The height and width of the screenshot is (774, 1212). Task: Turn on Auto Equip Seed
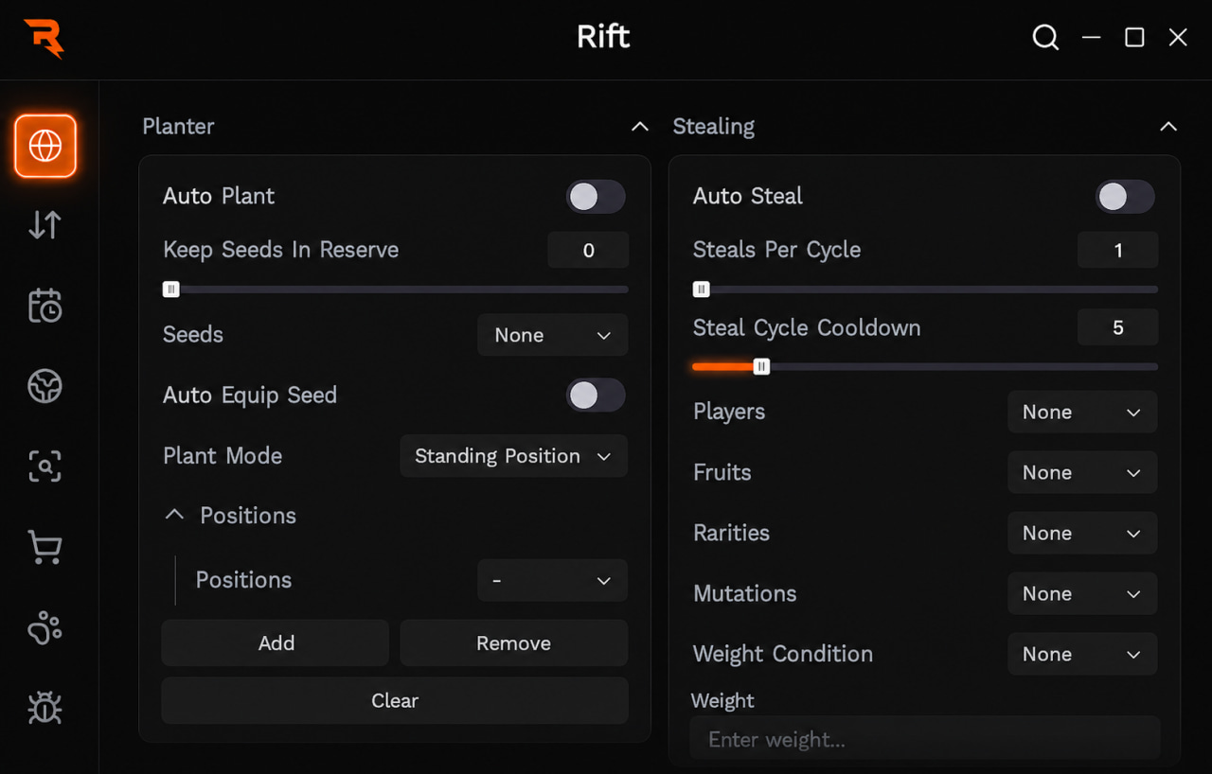tap(596, 396)
